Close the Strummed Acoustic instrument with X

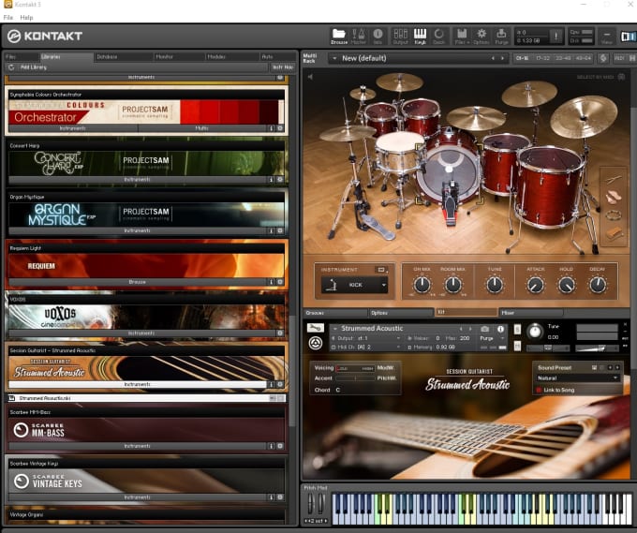click(x=625, y=325)
